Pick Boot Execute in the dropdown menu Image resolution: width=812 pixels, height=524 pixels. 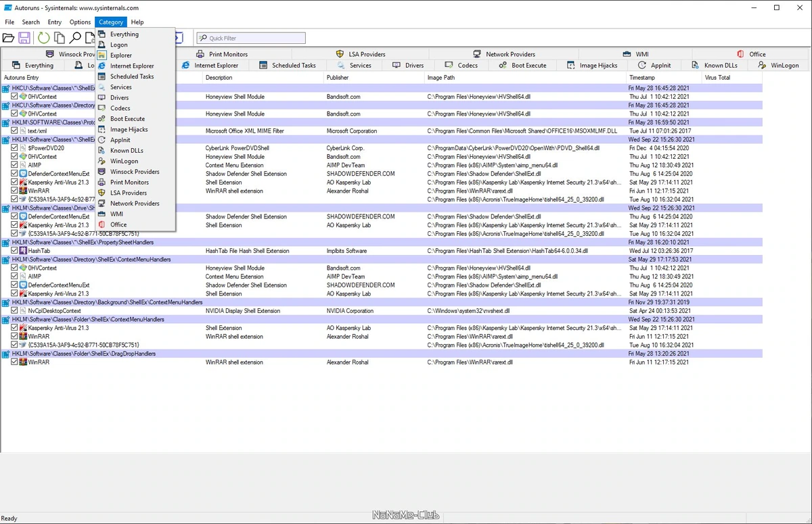(x=127, y=119)
